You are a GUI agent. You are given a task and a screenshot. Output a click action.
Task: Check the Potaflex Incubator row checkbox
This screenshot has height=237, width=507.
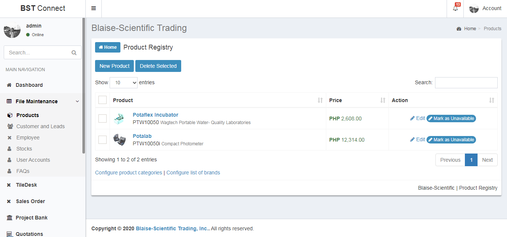[103, 118]
